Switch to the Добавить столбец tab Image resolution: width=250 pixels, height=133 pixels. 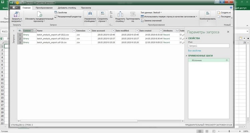point(67,8)
